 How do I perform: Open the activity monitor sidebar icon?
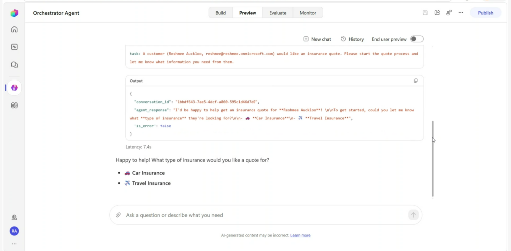pyautogui.click(x=14, y=47)
